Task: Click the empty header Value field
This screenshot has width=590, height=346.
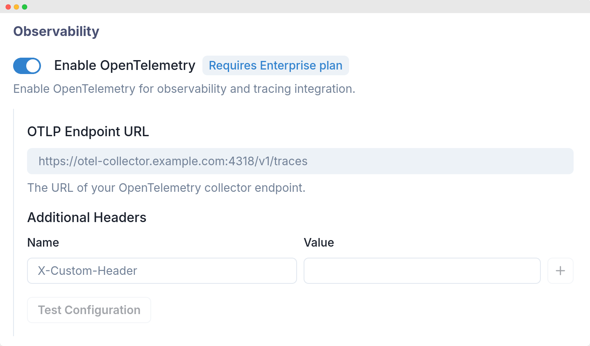Action: 422,271
